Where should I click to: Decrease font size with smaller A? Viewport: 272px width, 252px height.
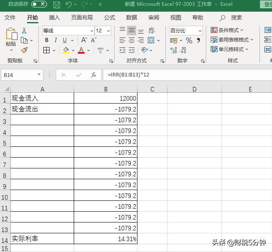[94, 40]
